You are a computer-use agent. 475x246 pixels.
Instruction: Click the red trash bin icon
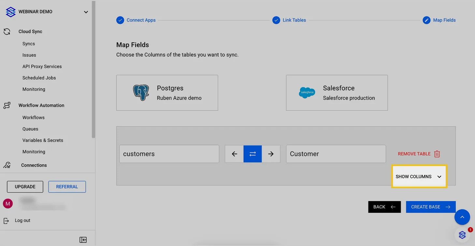(437, 154)
